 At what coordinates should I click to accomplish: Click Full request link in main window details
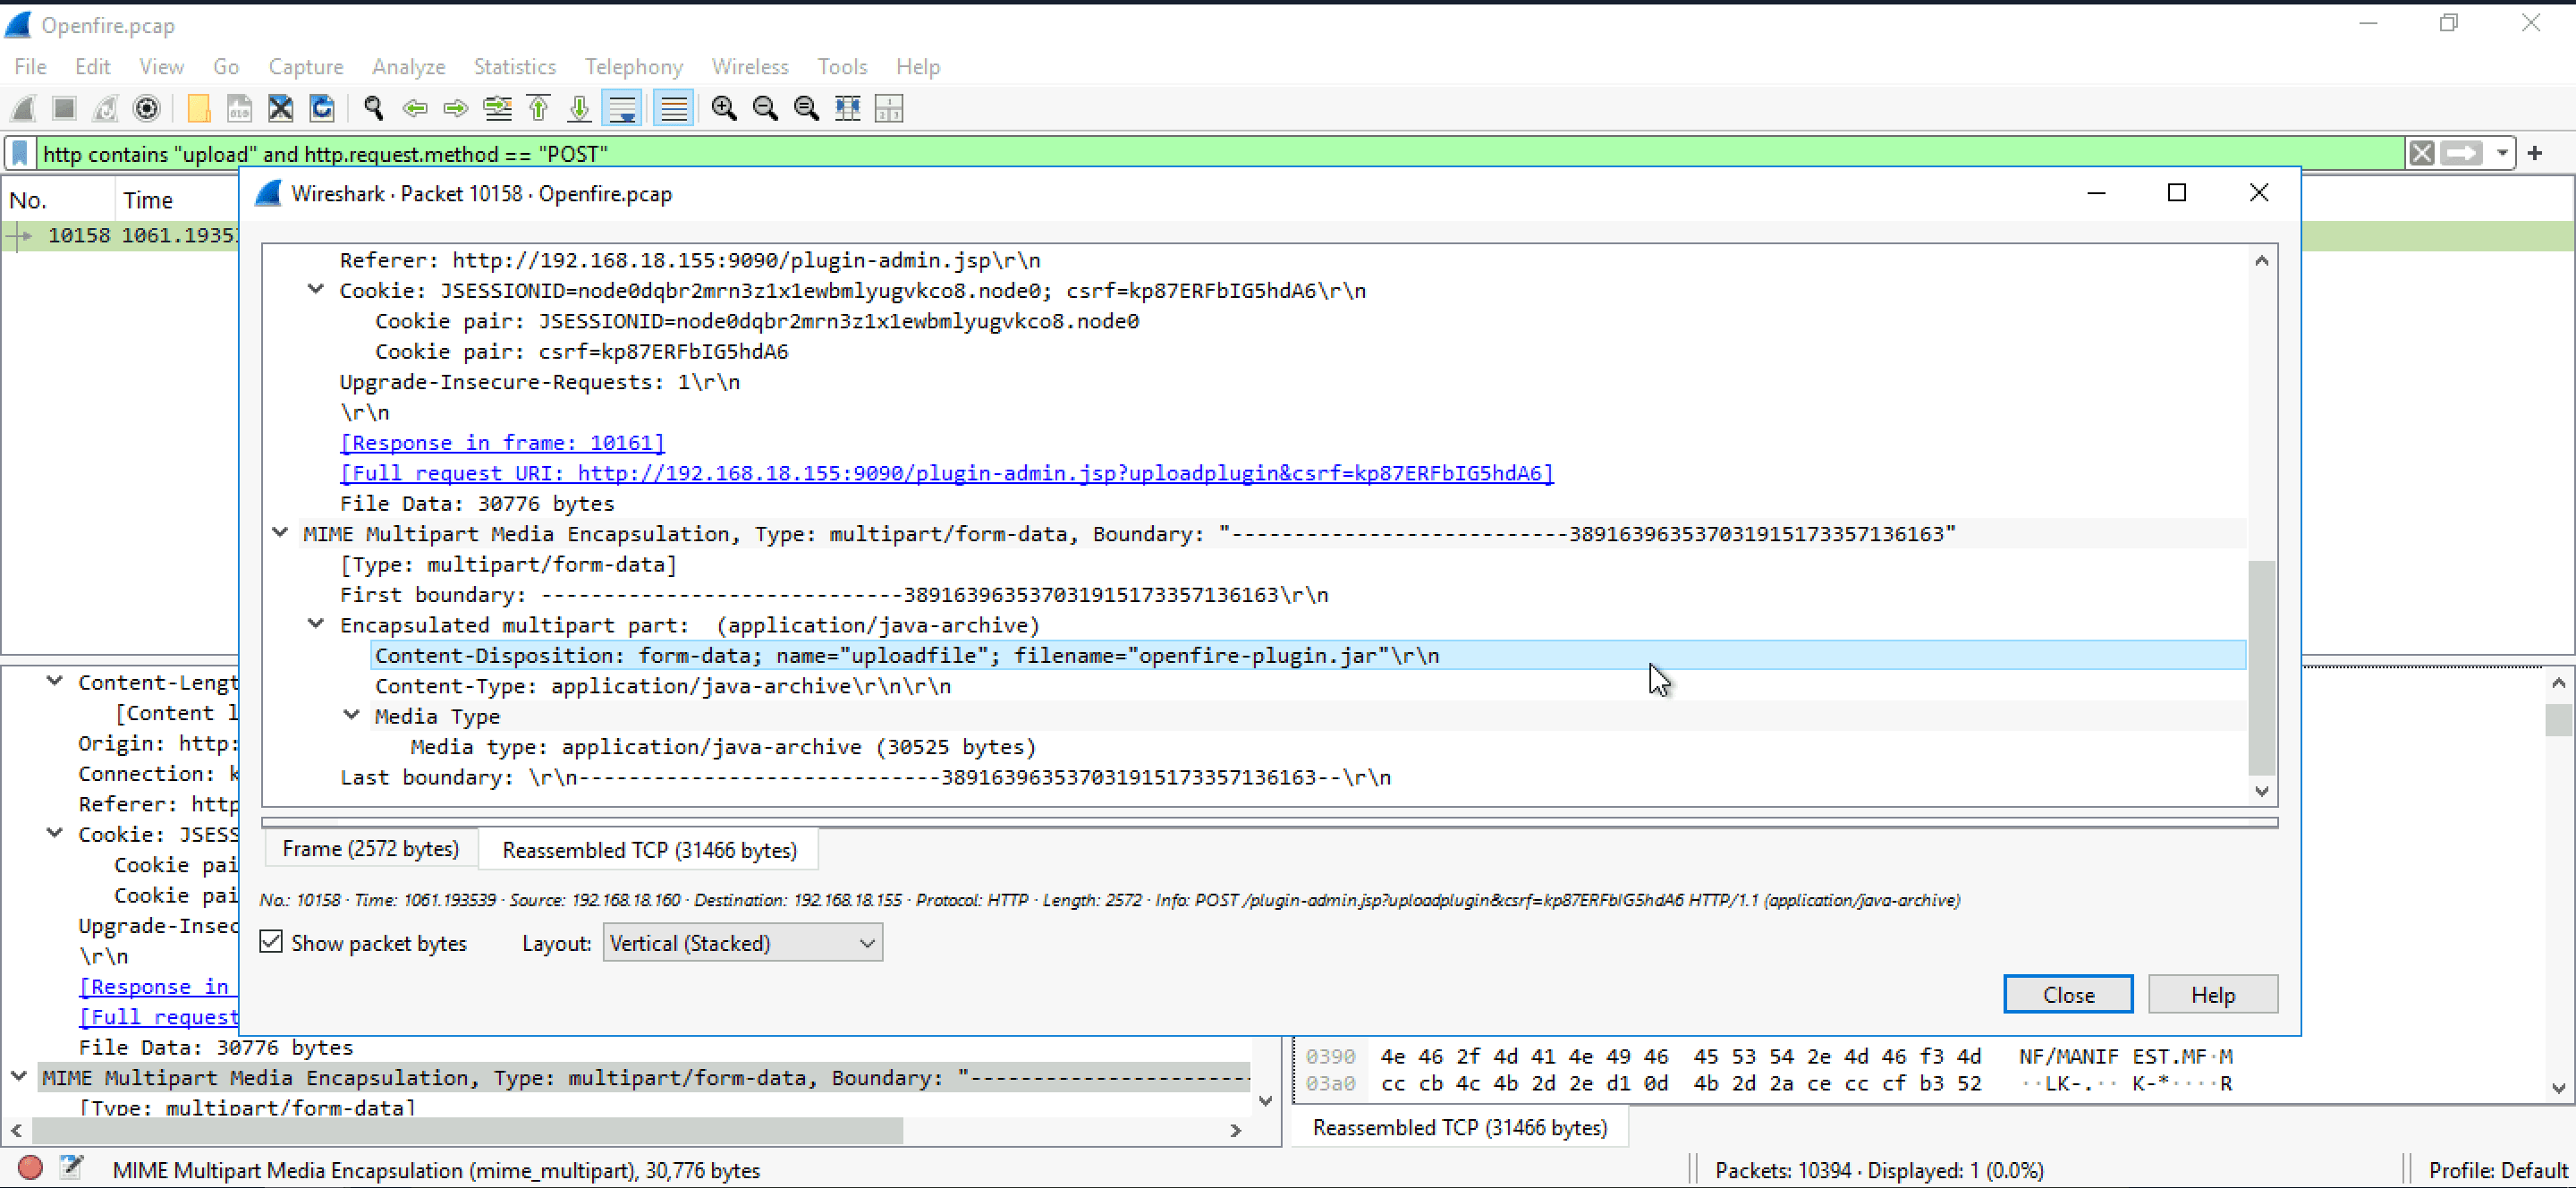tap(158, 1017)
